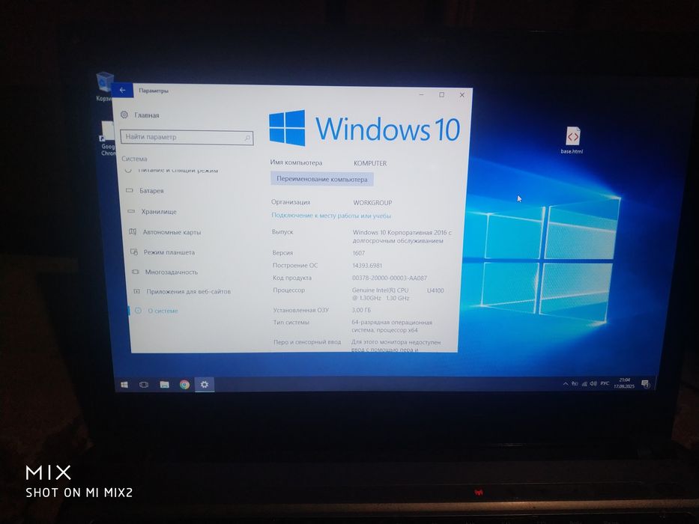Click the Settings gear taskbar icon

point(205,385)
